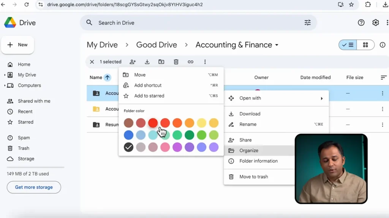
Task: Click the move-to-folder toolbar icon
Action: click(x=161, y=62)
